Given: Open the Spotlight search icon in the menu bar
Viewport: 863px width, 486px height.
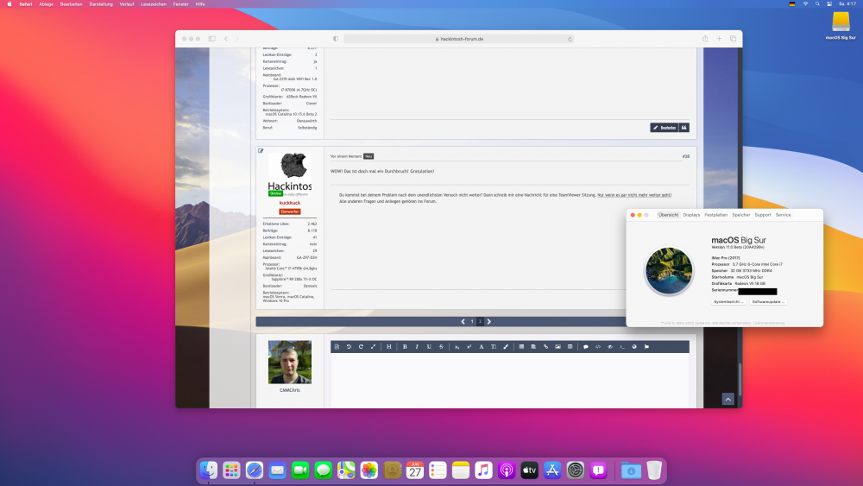Looking at the screenshot, I should pyautogui.click(x=817, y=3).
